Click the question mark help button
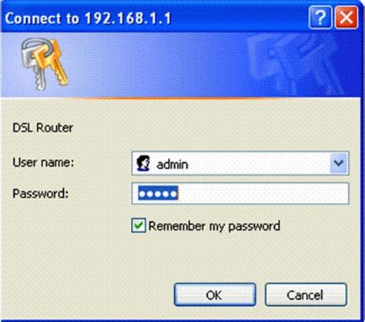The height and width of the screenshot is (322, 365). (320, 18)
